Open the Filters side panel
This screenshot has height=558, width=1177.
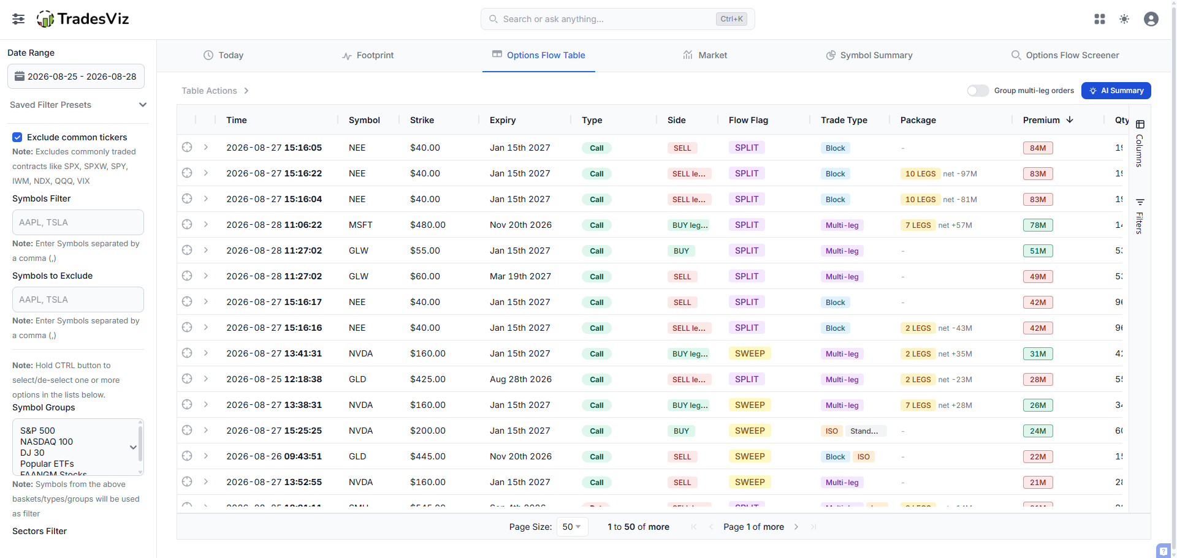1140,216
